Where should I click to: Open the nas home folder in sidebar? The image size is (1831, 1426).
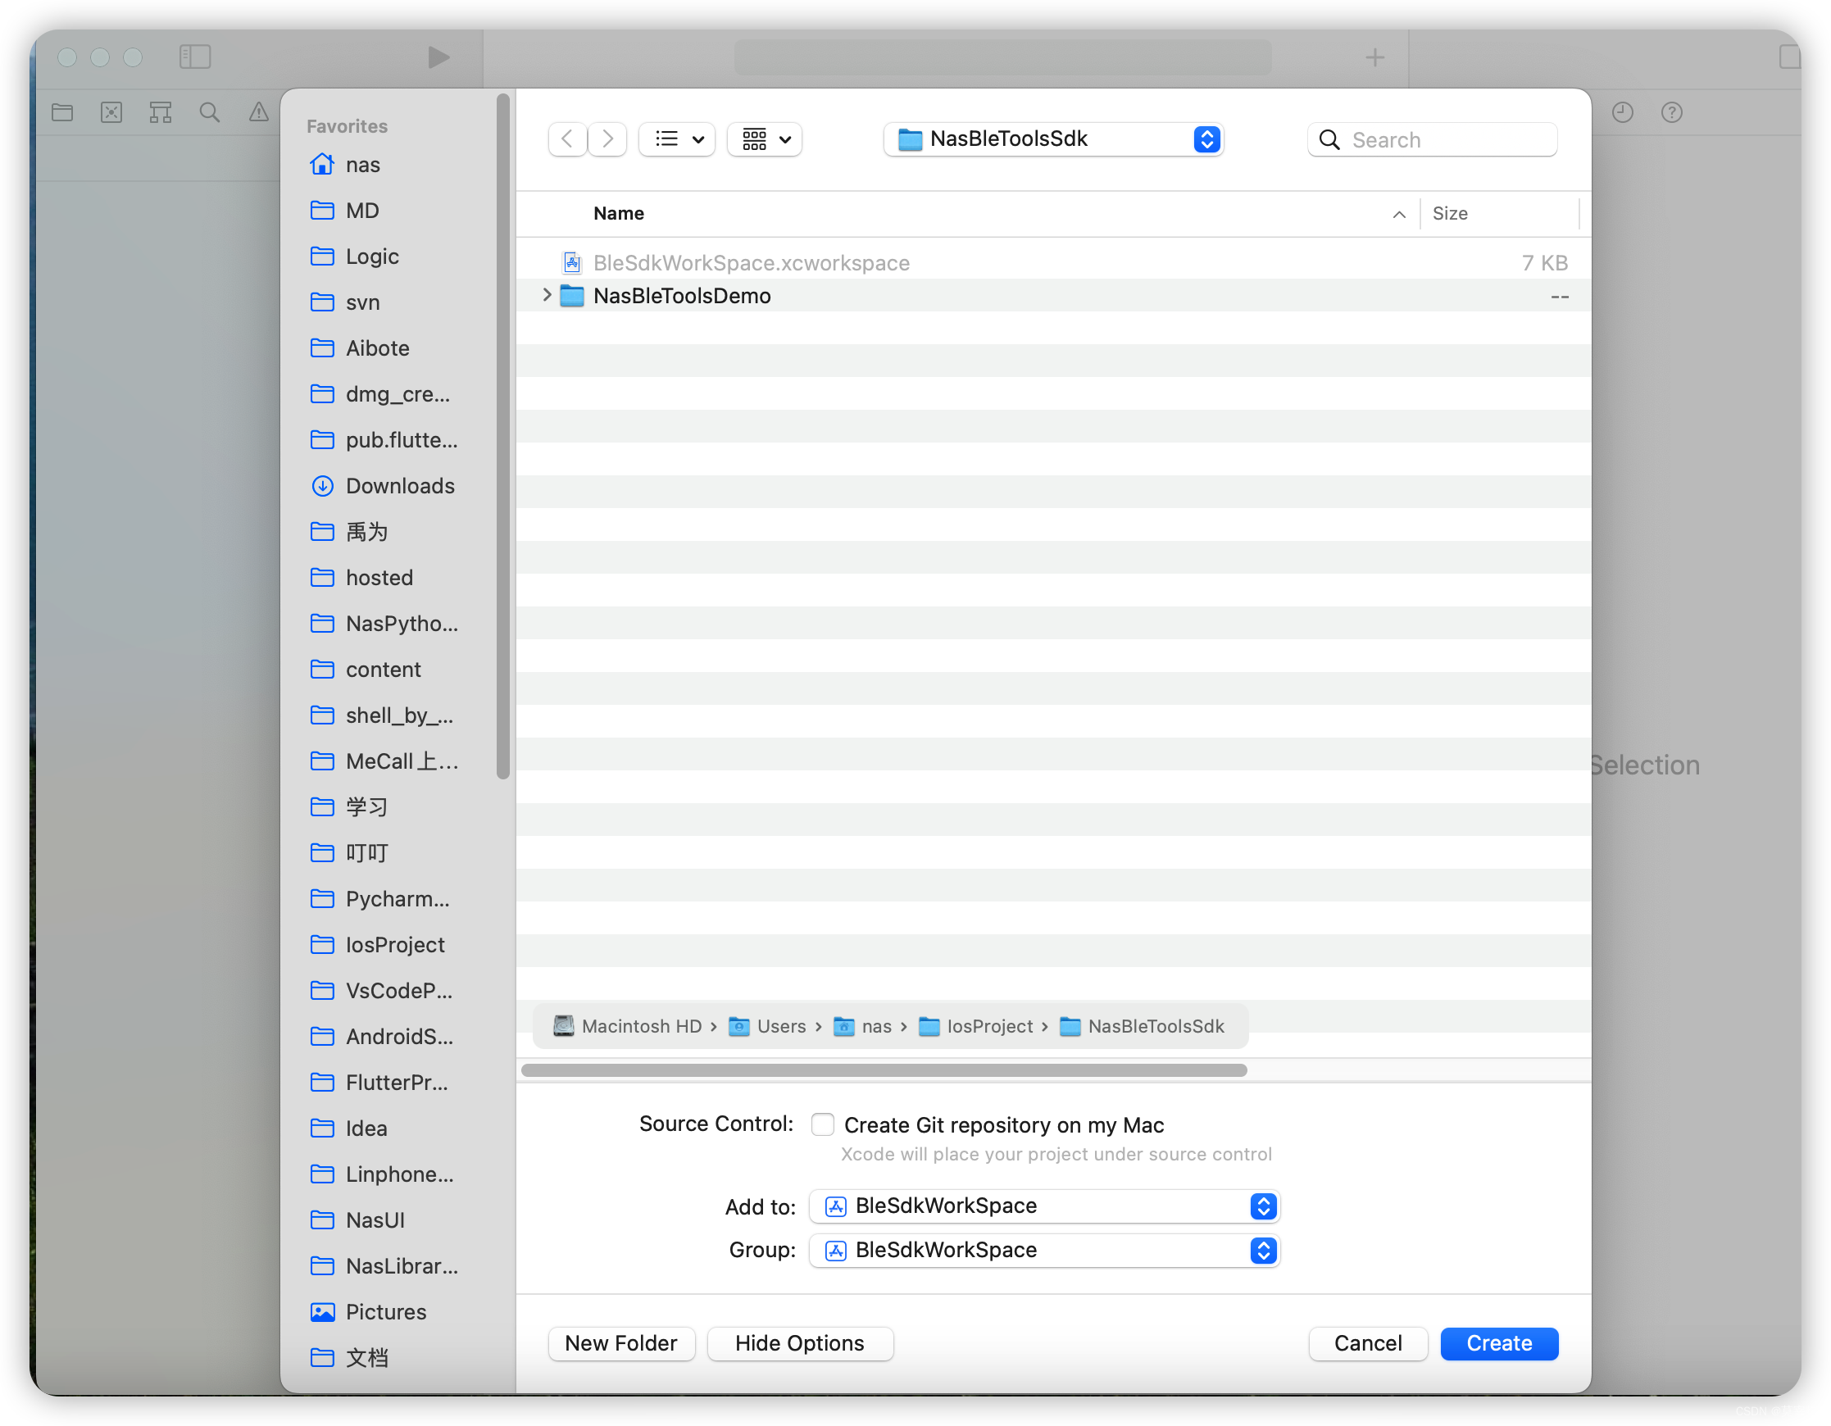[x=362, y=166]
